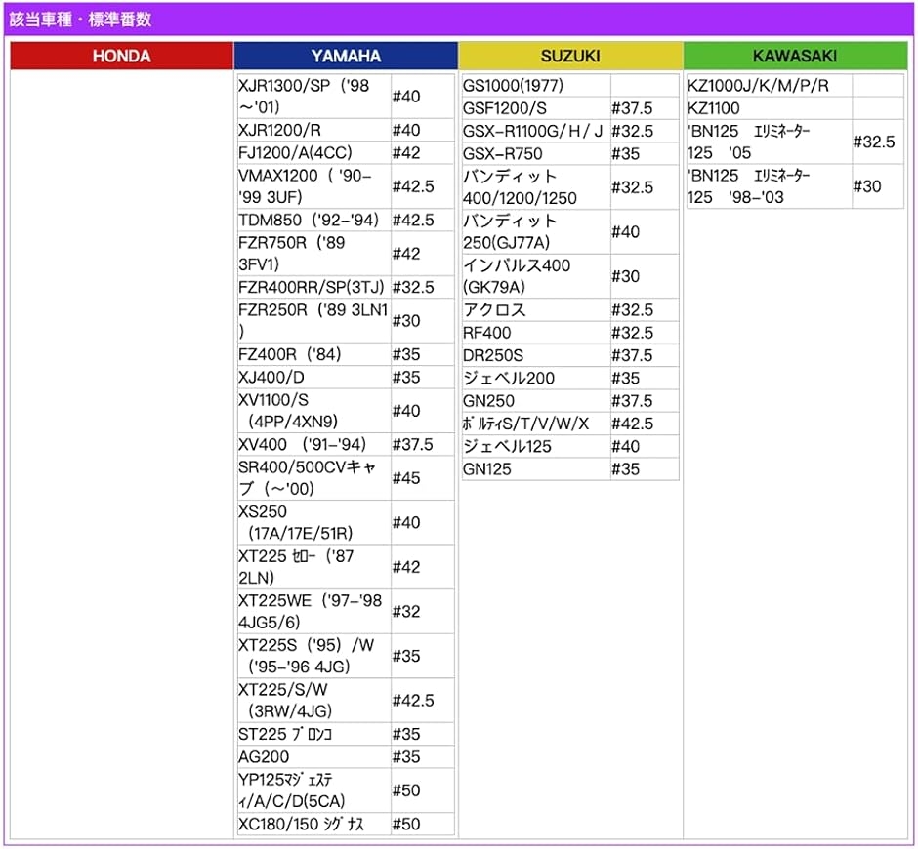Image resolution: width=918 pixels, height=849 pixels.
Task: Click #42.5 value beside ボルティ
Action: click(x=632, y=424)
